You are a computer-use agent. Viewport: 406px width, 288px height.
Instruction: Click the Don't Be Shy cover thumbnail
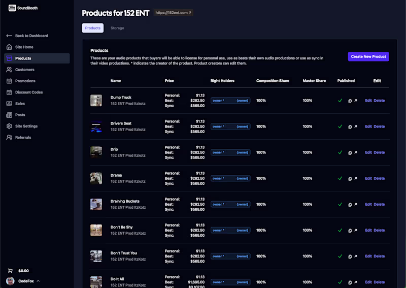[x=96, y=230]
